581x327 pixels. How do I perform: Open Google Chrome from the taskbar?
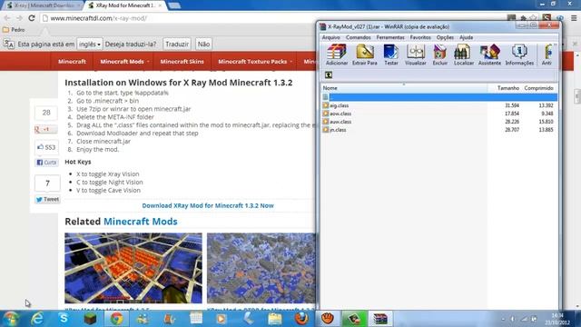pos(116,319)
